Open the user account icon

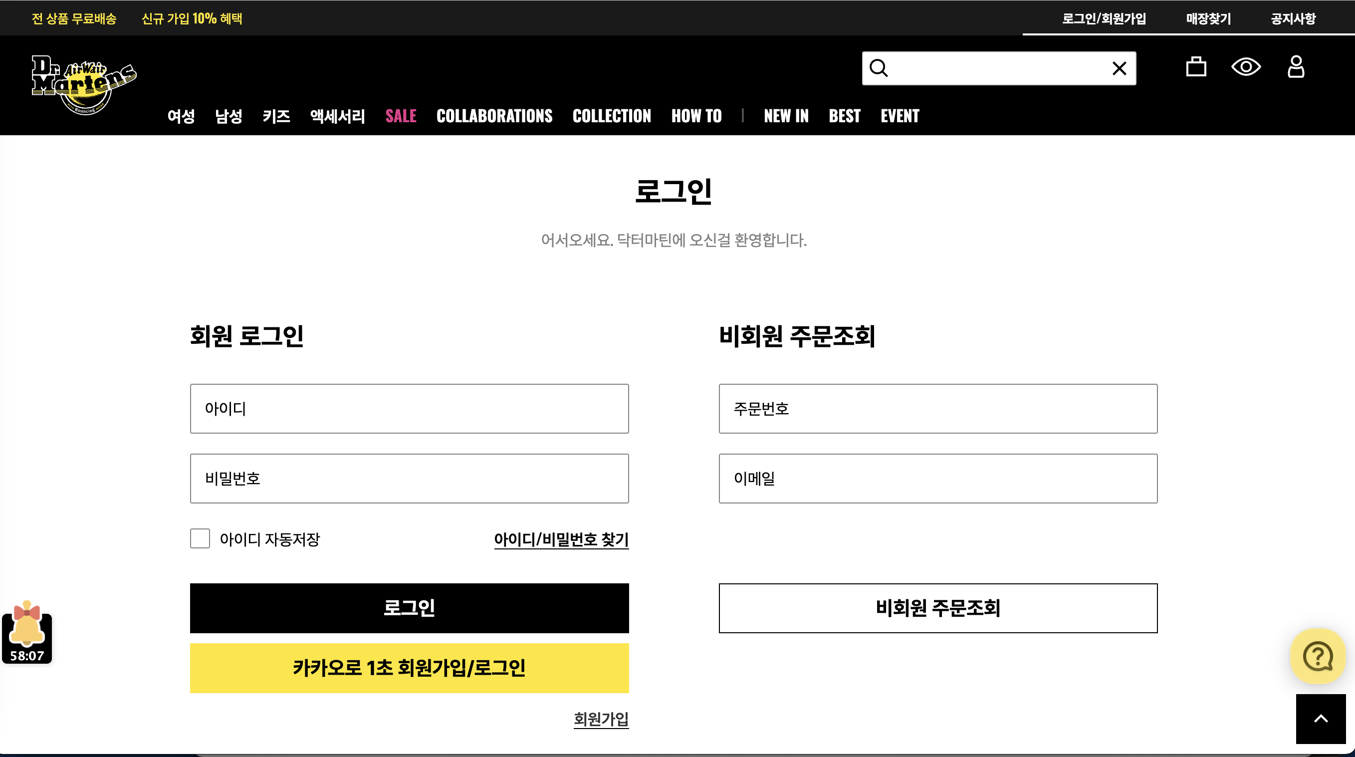[x=1296, y=67]
